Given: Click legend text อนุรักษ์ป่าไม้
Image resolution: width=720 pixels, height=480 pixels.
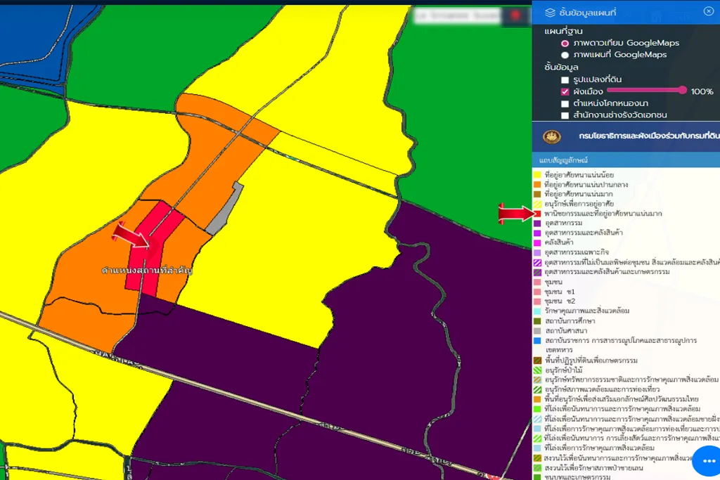Looking at the screenshot, I should click(563, 370).
